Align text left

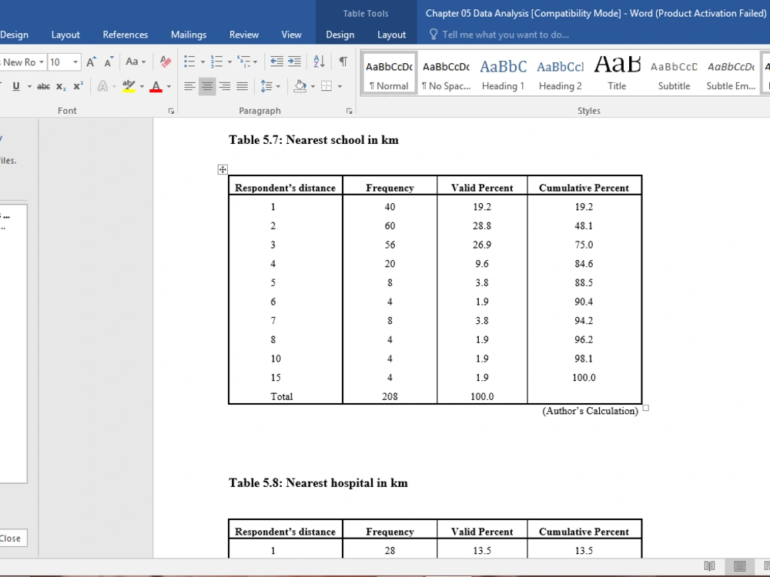pos(189,86)
